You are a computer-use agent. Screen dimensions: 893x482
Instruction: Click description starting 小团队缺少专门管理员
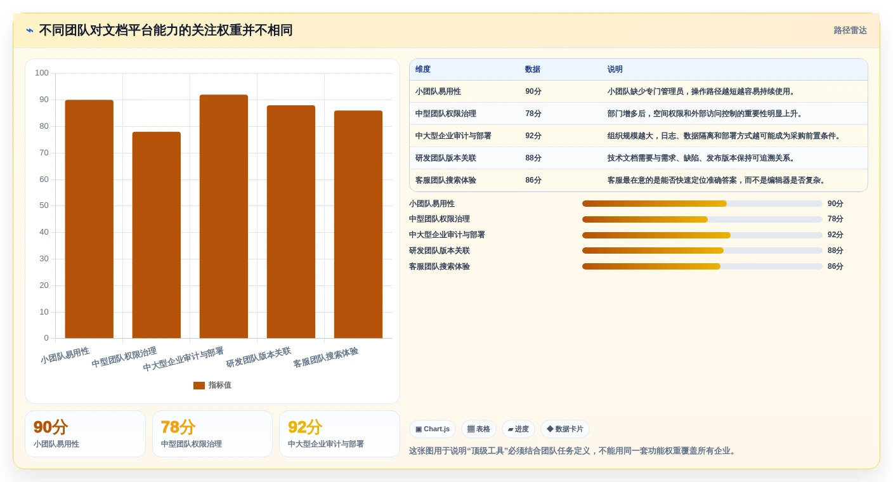coord(701,91)
